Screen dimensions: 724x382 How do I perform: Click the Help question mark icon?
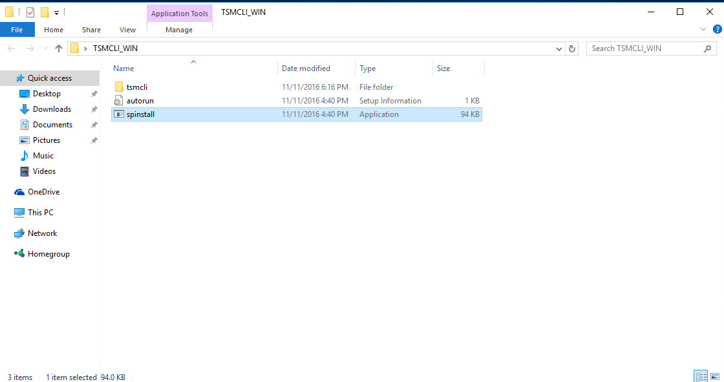click(x=717, y=30)
